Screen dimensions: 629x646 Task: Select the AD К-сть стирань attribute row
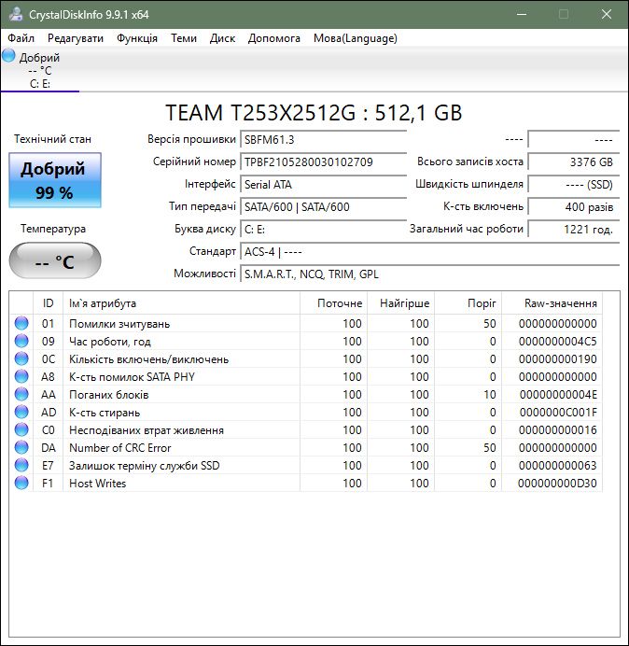(x=306, y=412)
